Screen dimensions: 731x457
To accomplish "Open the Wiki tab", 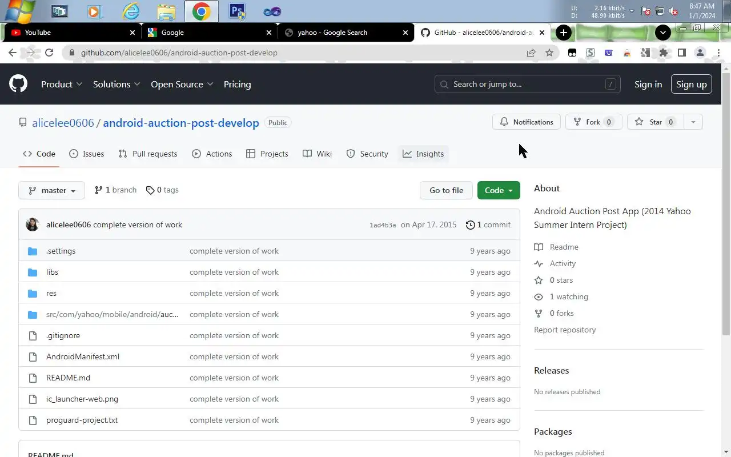I will pos(317,154).
